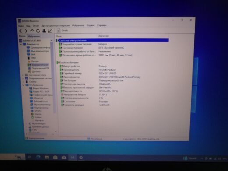
Task: Select Суммарная информация in the tree
Action: tap(39, 48)
